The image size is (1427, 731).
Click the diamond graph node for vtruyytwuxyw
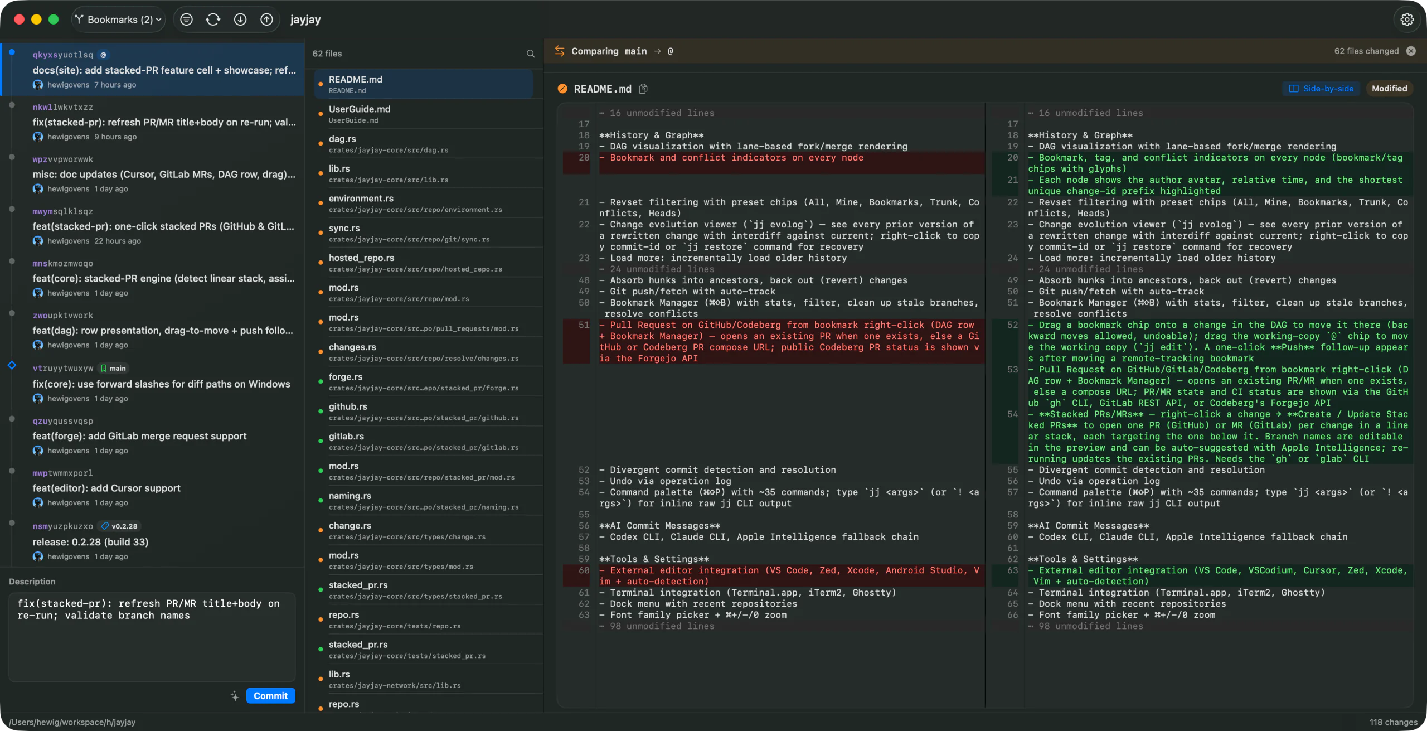pos(12,365)
